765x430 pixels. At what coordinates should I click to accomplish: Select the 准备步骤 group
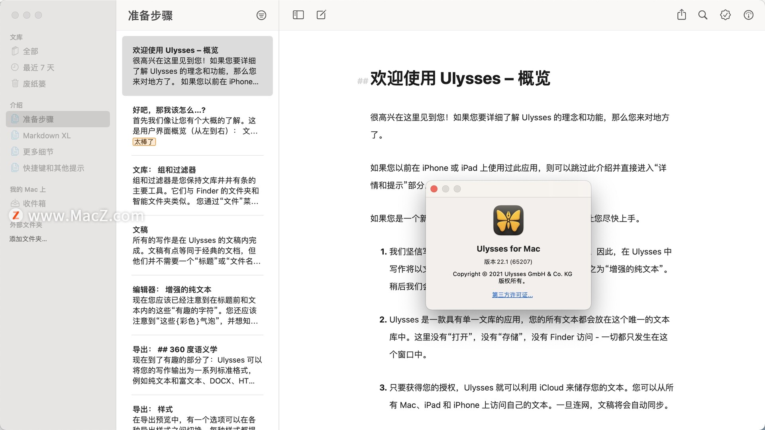pyautogui.click(x=58, y=119)
